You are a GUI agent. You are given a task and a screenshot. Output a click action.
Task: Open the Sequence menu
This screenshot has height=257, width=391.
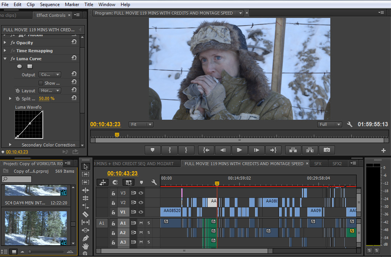pyautogui.click(x=50, y=5)
